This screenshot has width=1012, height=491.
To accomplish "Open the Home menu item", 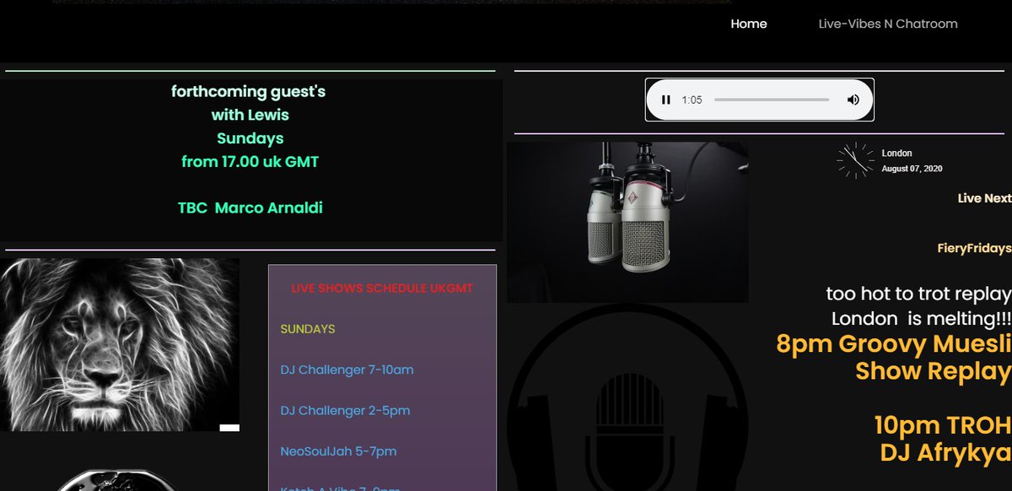I will (x=749, y=24).
